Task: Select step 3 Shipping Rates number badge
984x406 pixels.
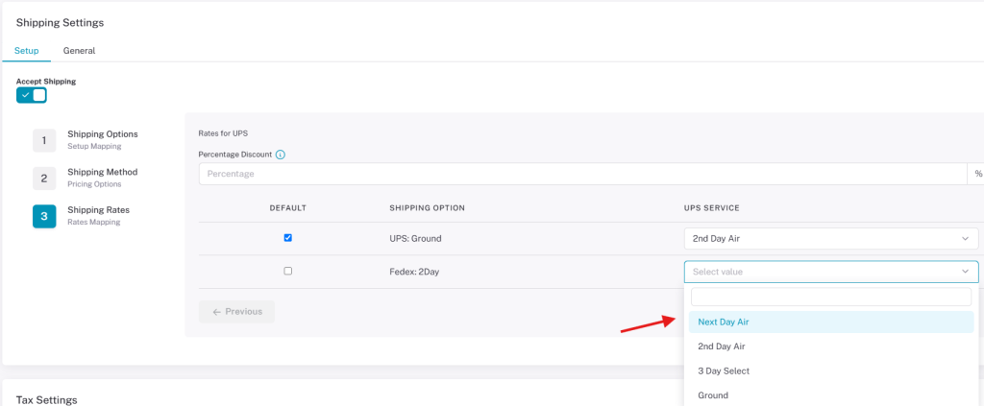Action: tap(44, 216)
